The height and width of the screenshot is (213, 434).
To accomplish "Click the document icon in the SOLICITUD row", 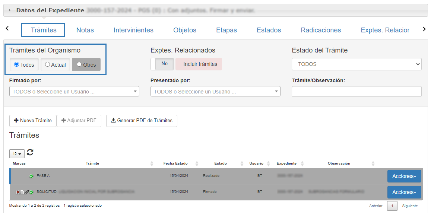I will [x=22, y=192].
